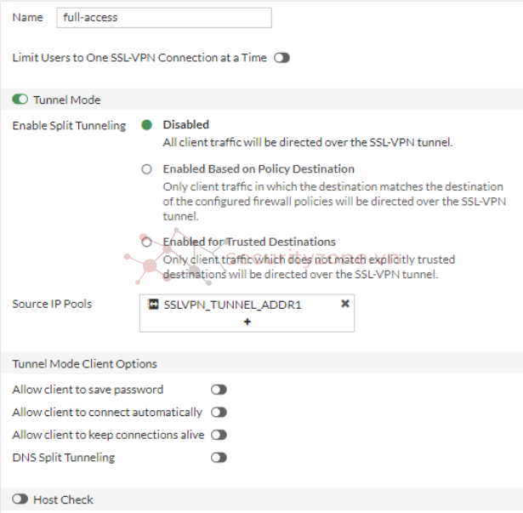Image resolution: width=523 pixels, height=513 pixels.
Task: Add a source IP pool with plus icon
Action: [247, 322]
